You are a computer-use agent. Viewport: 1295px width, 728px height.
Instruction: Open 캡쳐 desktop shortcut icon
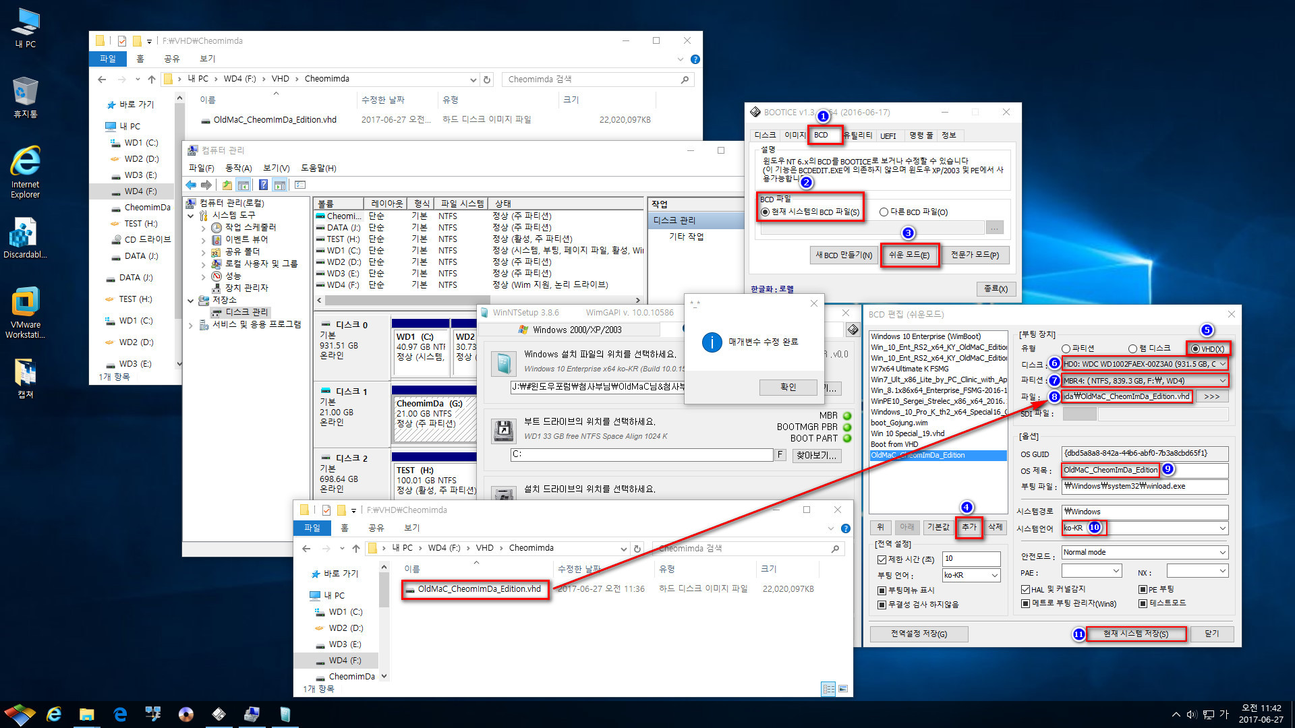[x=25, y=377]
